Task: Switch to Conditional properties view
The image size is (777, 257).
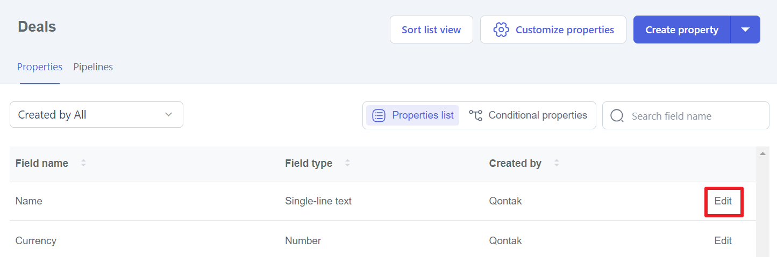Action: pos(528,115)
